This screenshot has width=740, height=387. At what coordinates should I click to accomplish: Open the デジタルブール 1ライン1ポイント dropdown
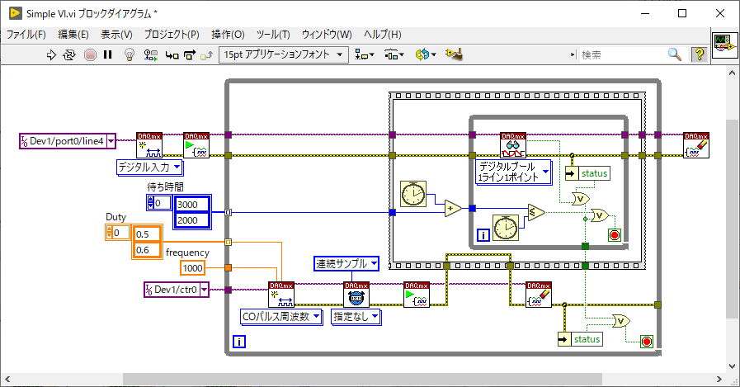545,172
